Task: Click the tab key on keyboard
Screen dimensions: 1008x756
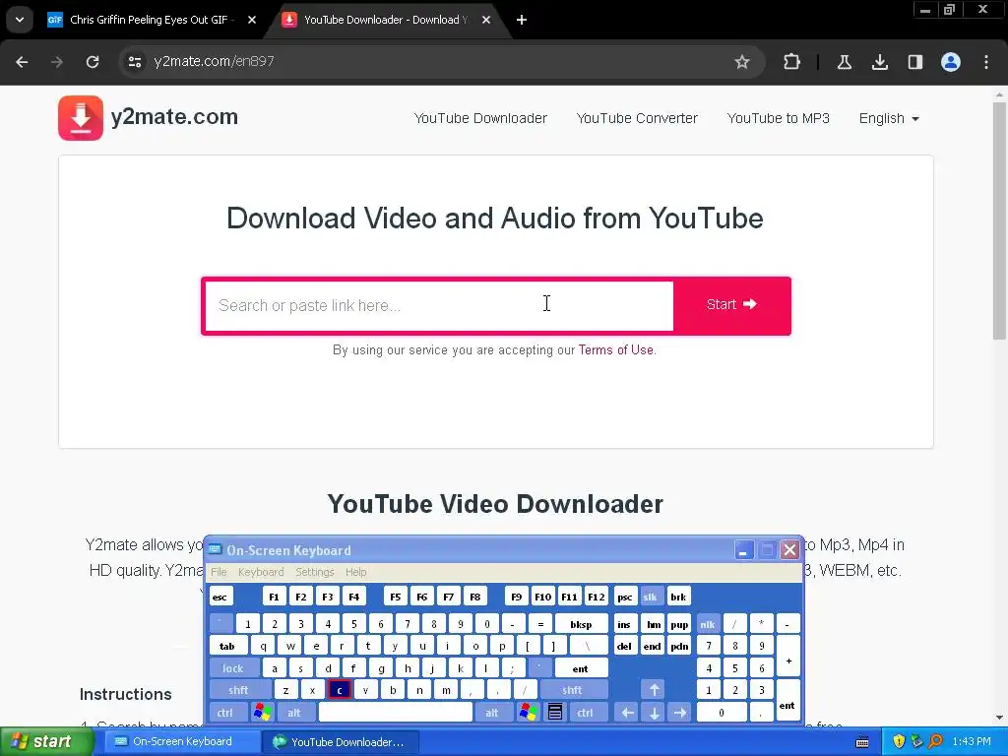Action: [x=227, y=647]
